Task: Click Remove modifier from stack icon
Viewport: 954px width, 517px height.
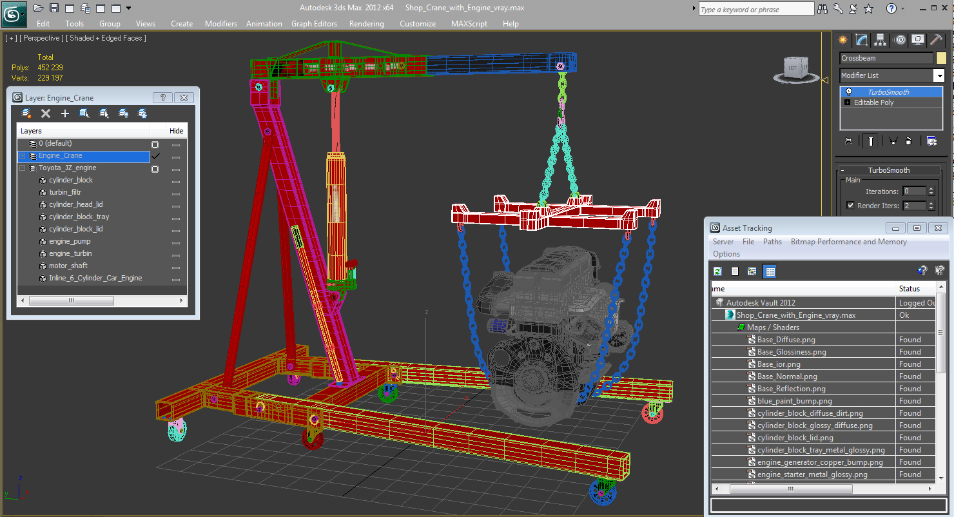Action: tap(908, 141)
